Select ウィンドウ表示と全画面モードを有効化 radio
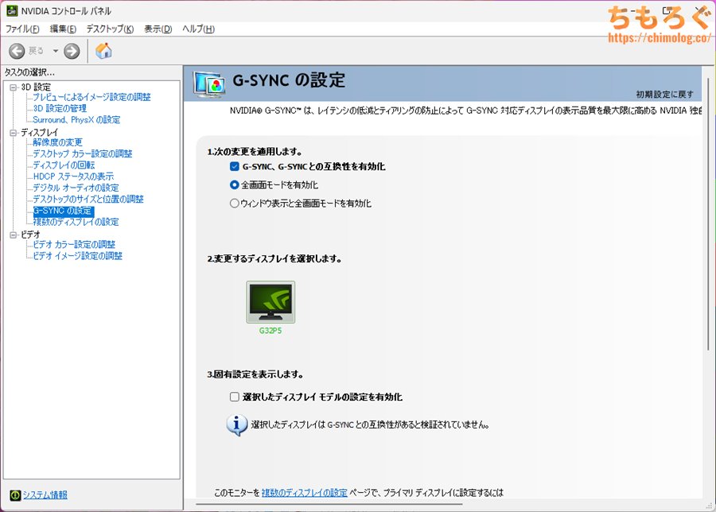This screenshot has height=512, width=716. [234, 203]
